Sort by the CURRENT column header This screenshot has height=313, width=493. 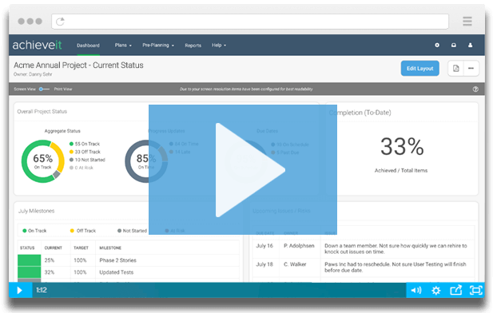click(54, 248)
